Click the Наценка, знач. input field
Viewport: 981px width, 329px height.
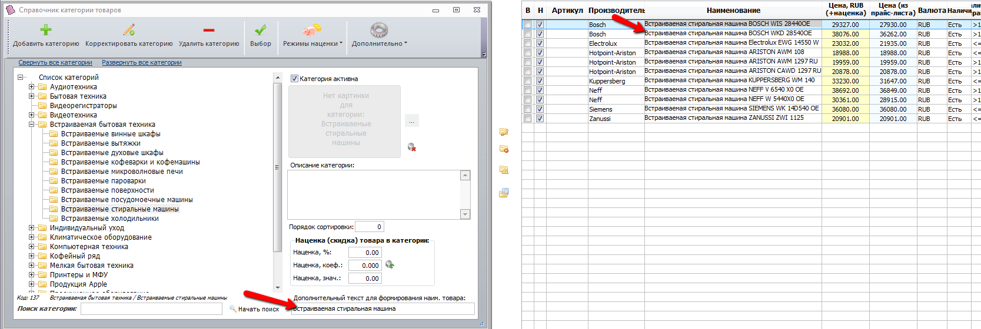coord(365,278)
